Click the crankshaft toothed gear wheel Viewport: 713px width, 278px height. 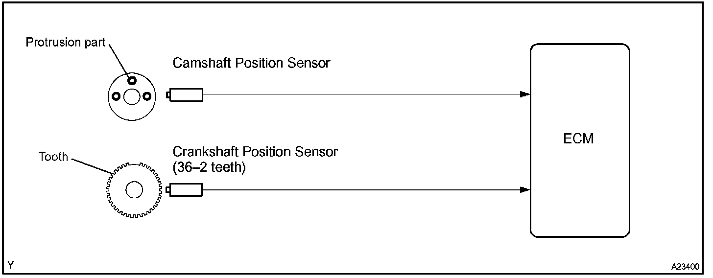pyautogui.click(x=133, y=190)
